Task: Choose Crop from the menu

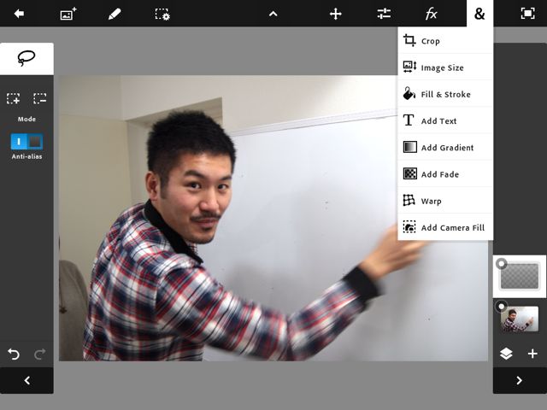Action: pos(445,41)
